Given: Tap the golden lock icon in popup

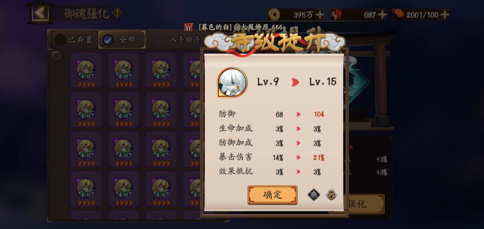Looking at the screenshot, I should [331, 195].
